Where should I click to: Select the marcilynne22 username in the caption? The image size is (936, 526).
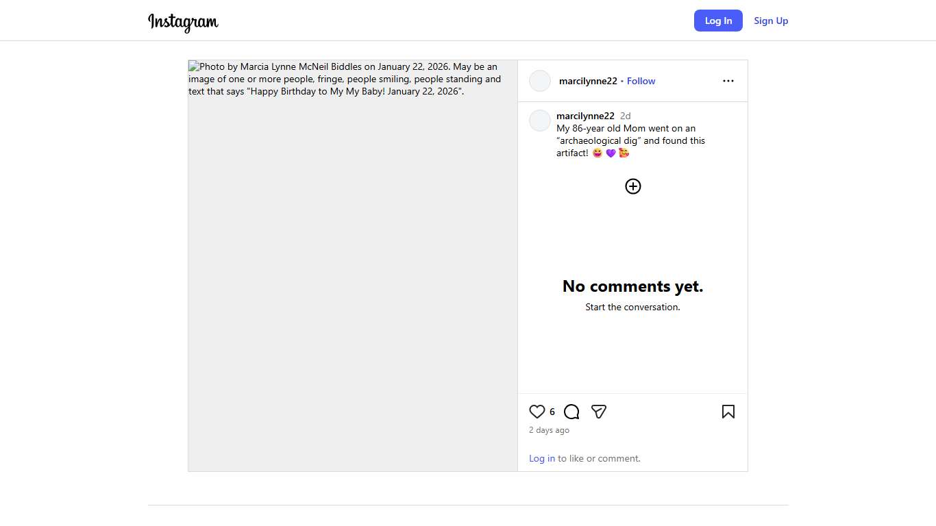[585, 116]
